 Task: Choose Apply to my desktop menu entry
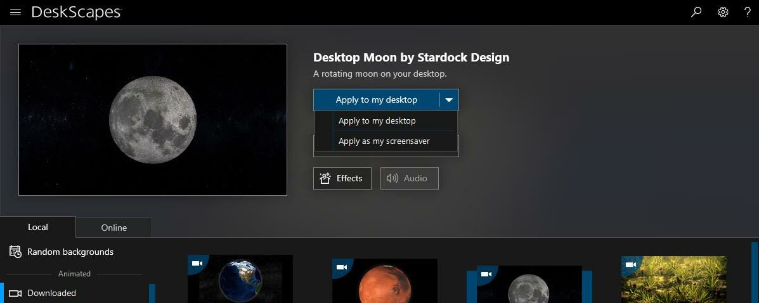pos(386,120)
